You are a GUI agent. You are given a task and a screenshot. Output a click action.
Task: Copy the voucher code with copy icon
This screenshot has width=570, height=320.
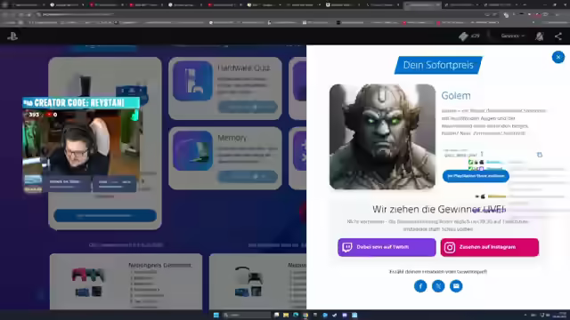(540, 155)
